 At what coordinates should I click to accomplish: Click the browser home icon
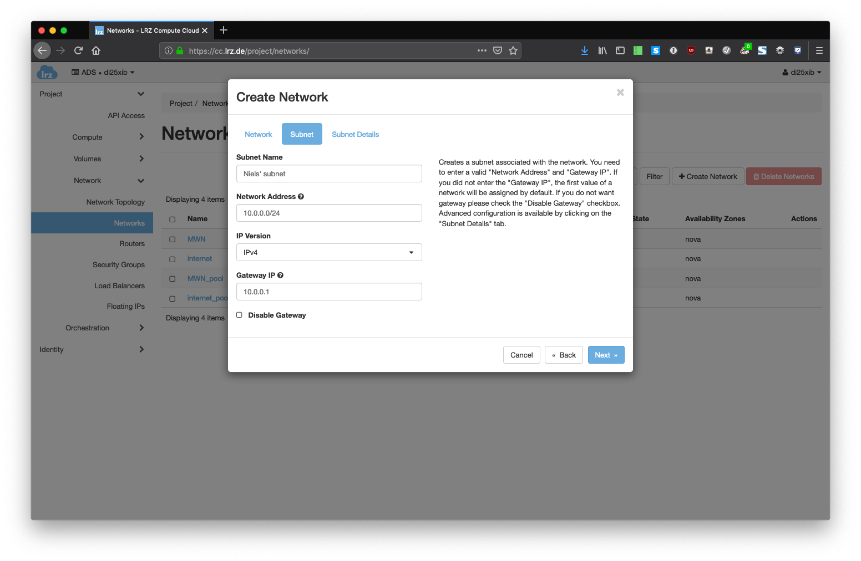tap(96, 50)
